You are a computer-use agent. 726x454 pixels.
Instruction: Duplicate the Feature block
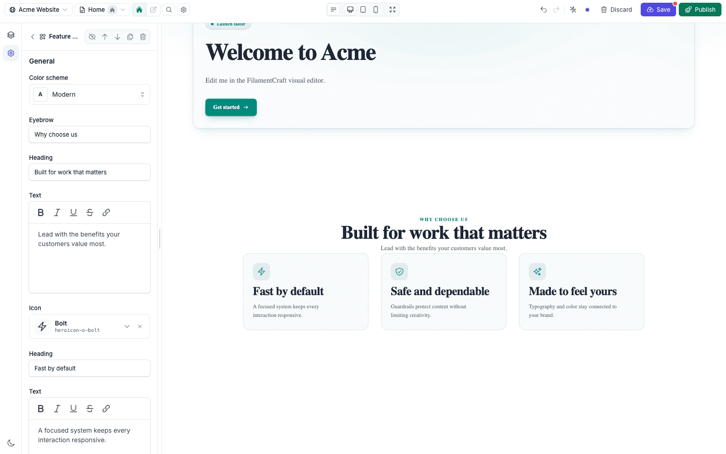130,37
